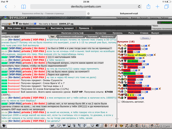This screenshot has width=172, height=129.
Task: Click VOF-FKA sender in 23:21 message
Action: [15, 48]
